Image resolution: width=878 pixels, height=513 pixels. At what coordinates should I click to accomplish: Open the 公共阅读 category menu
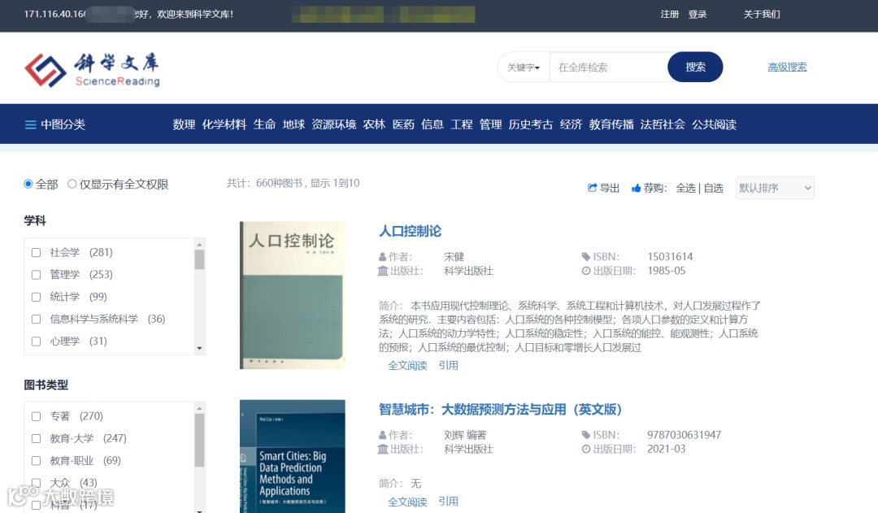tap(714, 124)
